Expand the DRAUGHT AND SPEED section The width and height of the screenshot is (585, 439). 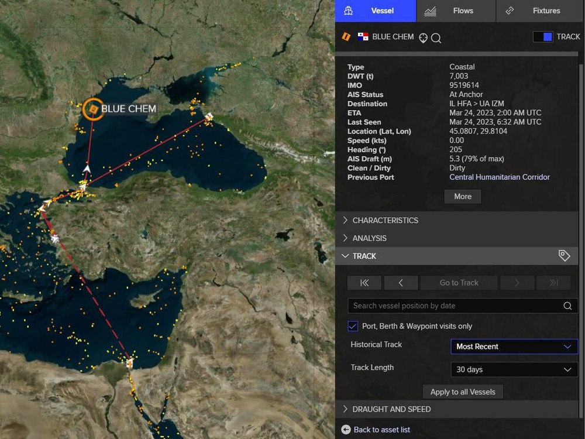click(391, 409)
